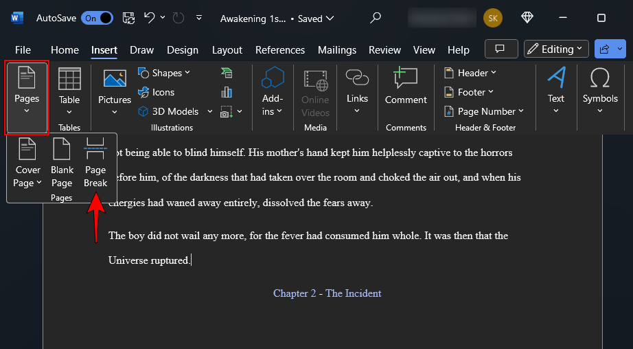Click the Undo arrow icon
This screenshot has width=633, height=349.
[150, 19]
